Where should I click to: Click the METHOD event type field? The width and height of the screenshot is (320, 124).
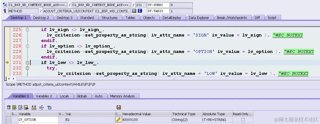click(23, 11)
